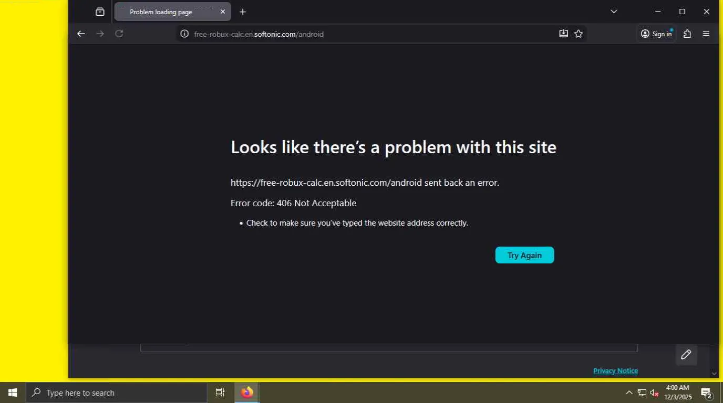Close the Problem loading page tab
This screenshot has height=403, width=723.
(223, 12)
